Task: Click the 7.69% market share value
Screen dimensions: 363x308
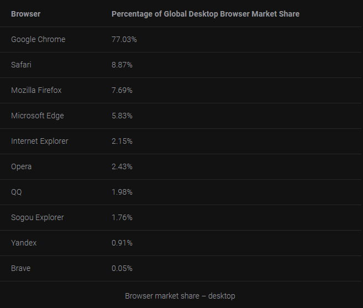Action: click(x=122, y=90)
